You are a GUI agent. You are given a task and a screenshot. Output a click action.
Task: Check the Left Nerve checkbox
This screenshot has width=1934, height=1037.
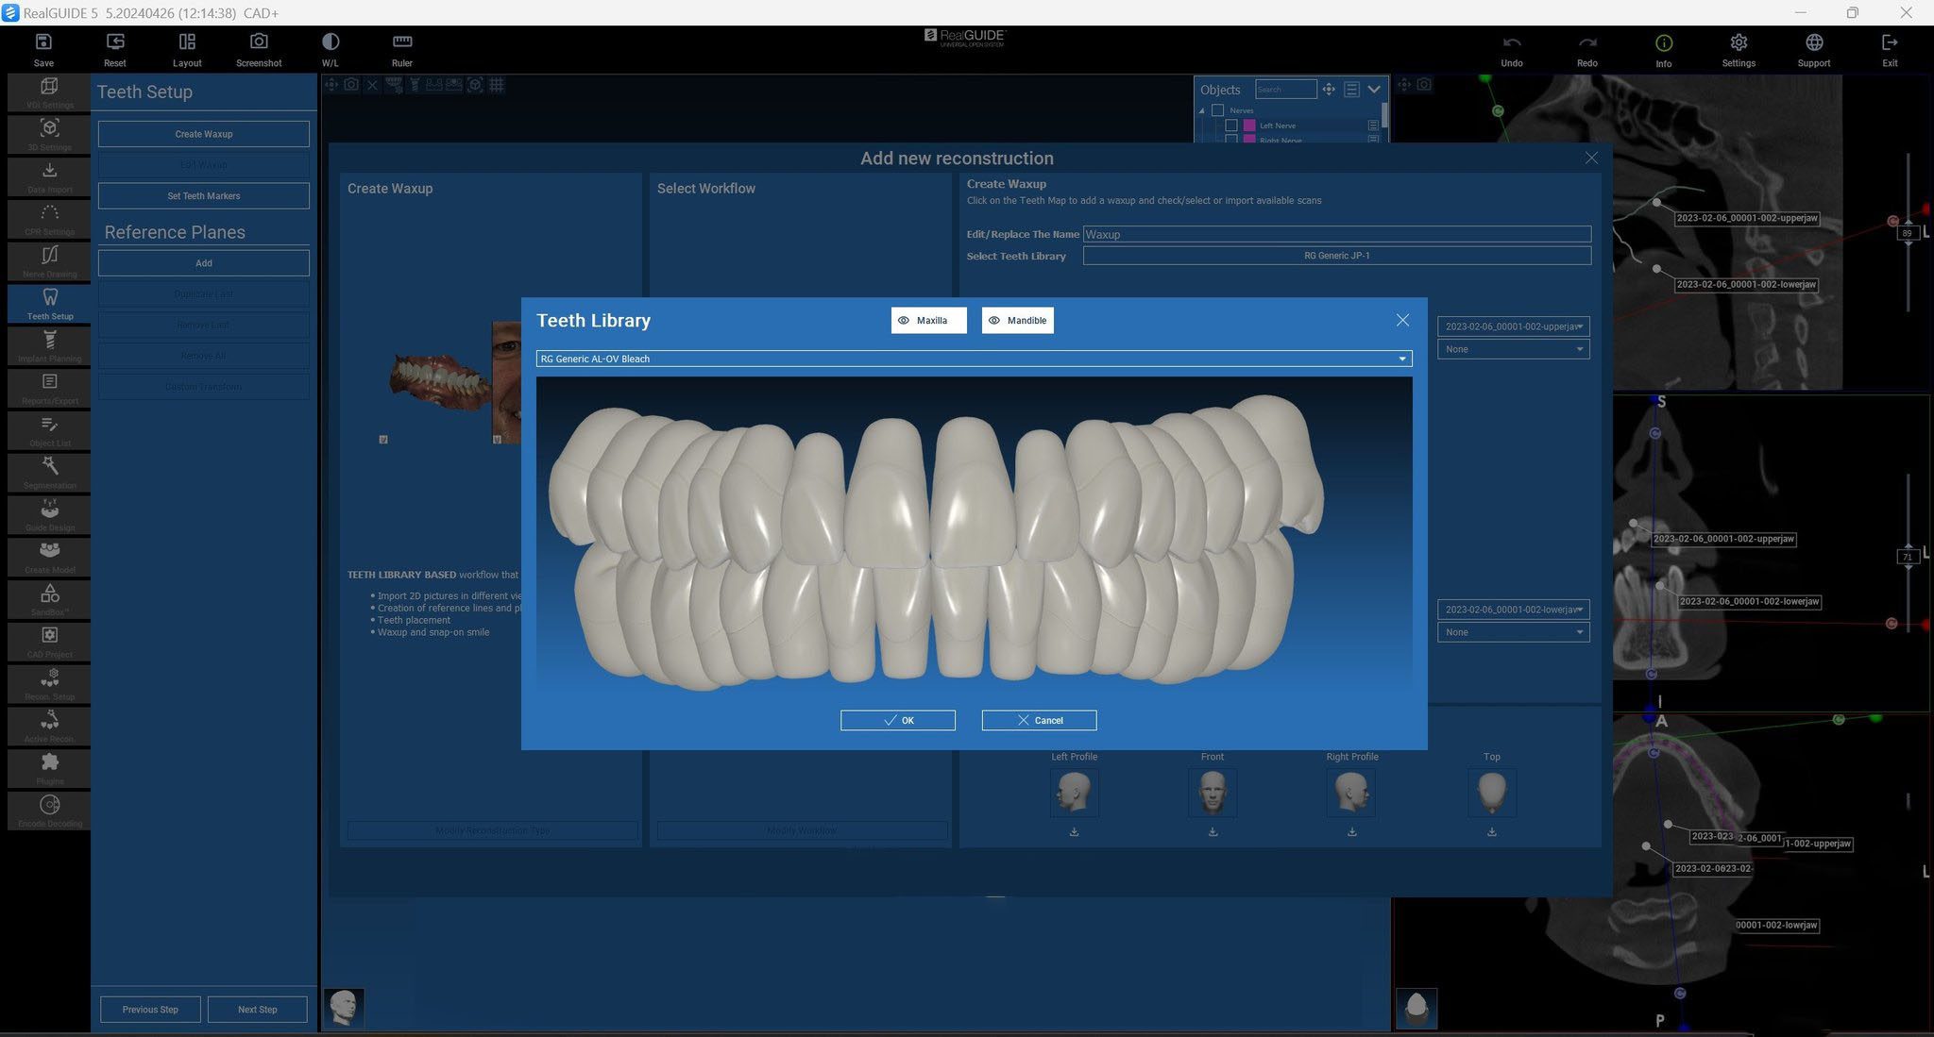pos(1231,125)
